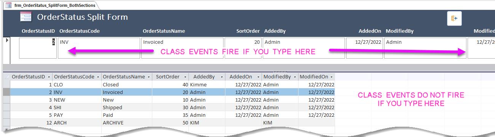Click the CLO cell in datasheet
This screenshot has width=495, height=137.
click(x=77, y=84)
